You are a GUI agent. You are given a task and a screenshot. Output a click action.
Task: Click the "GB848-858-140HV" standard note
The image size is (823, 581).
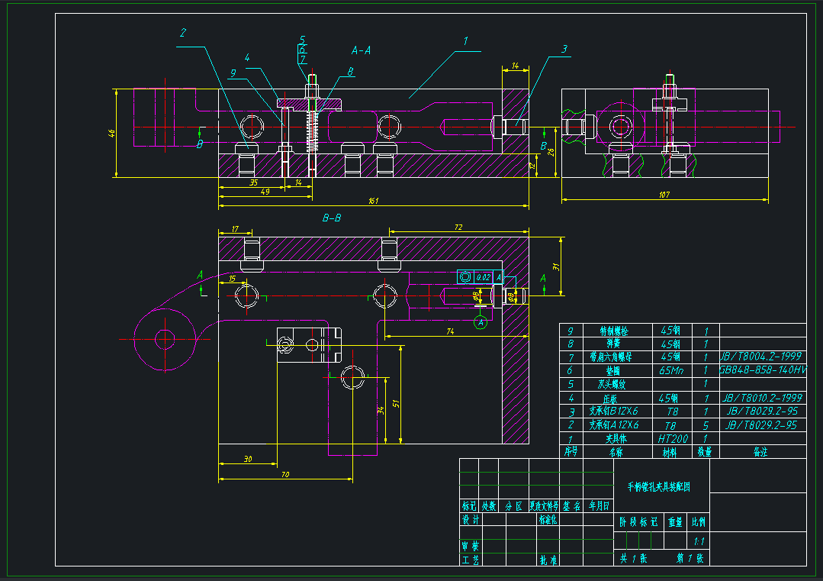point(763,370)
